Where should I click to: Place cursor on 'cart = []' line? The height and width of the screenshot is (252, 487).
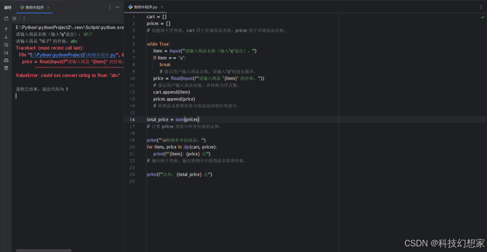157,17
